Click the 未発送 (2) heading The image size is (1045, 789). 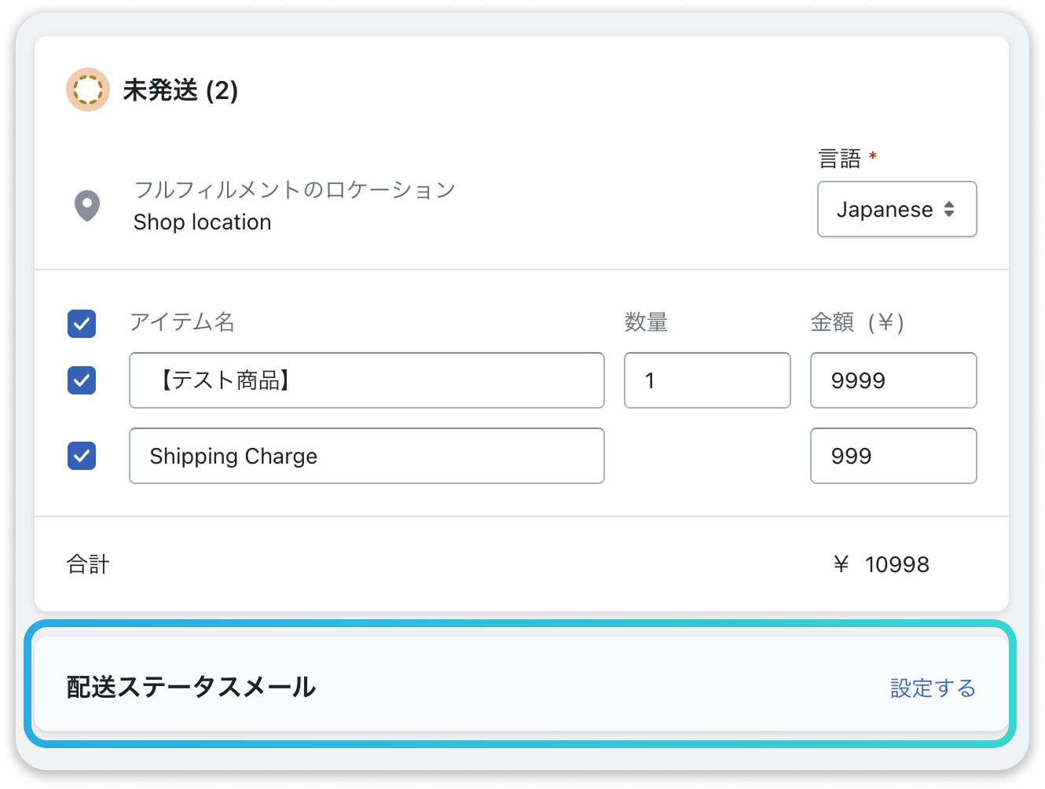(x=180, y=90)
